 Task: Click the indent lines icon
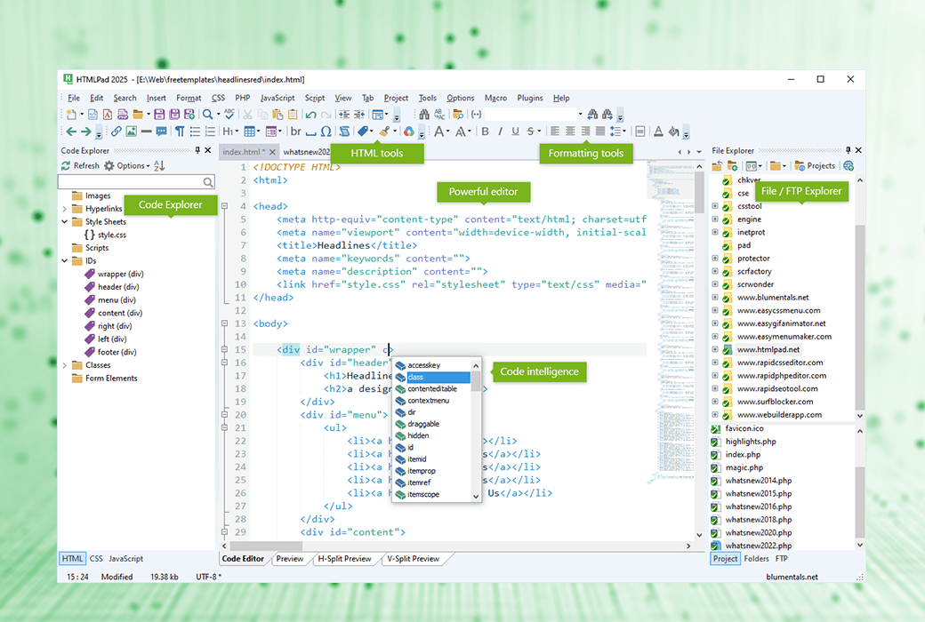(x=344, y=115)
